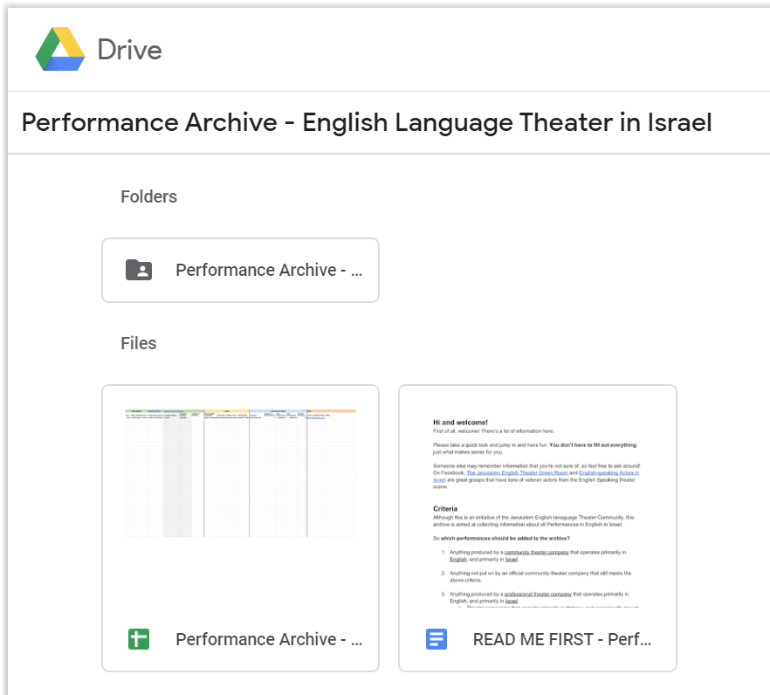Click 'professional theater company' underlined text

click(x=538, y=594)
